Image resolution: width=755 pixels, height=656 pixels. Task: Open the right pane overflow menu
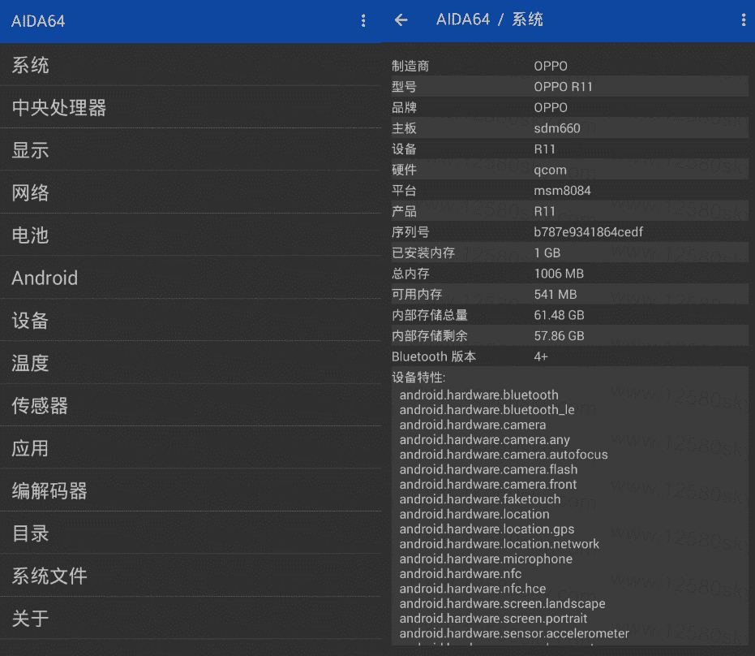[x=743, y=19]
